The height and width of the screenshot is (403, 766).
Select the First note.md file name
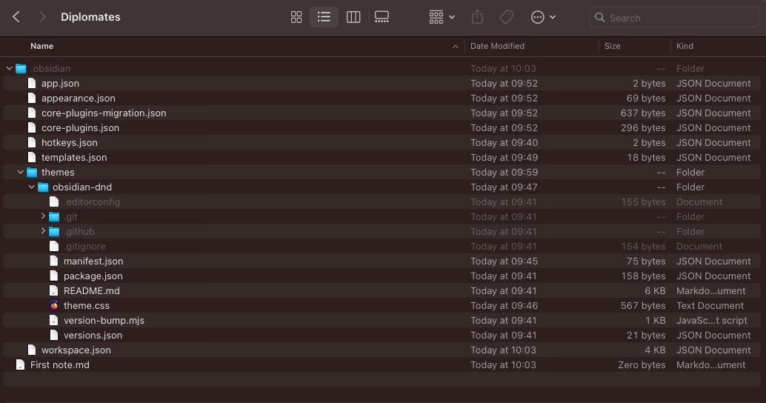click(x=59, y=365)
